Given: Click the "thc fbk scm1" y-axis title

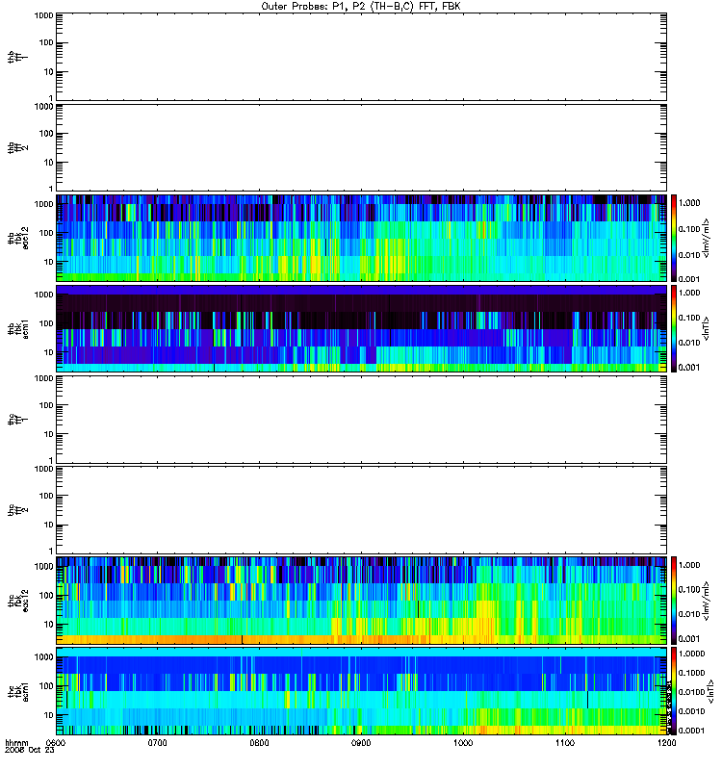Looking at the screenshot, I should [18, 691].
